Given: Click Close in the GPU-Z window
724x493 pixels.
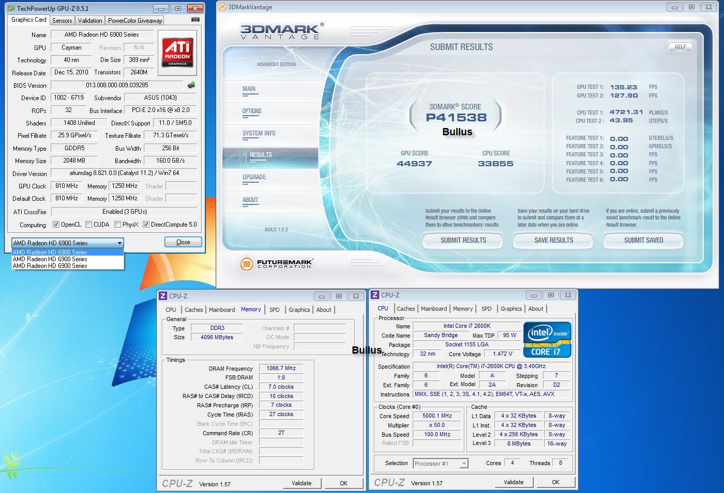Looking at the screenshot, I should coord(183,242).
